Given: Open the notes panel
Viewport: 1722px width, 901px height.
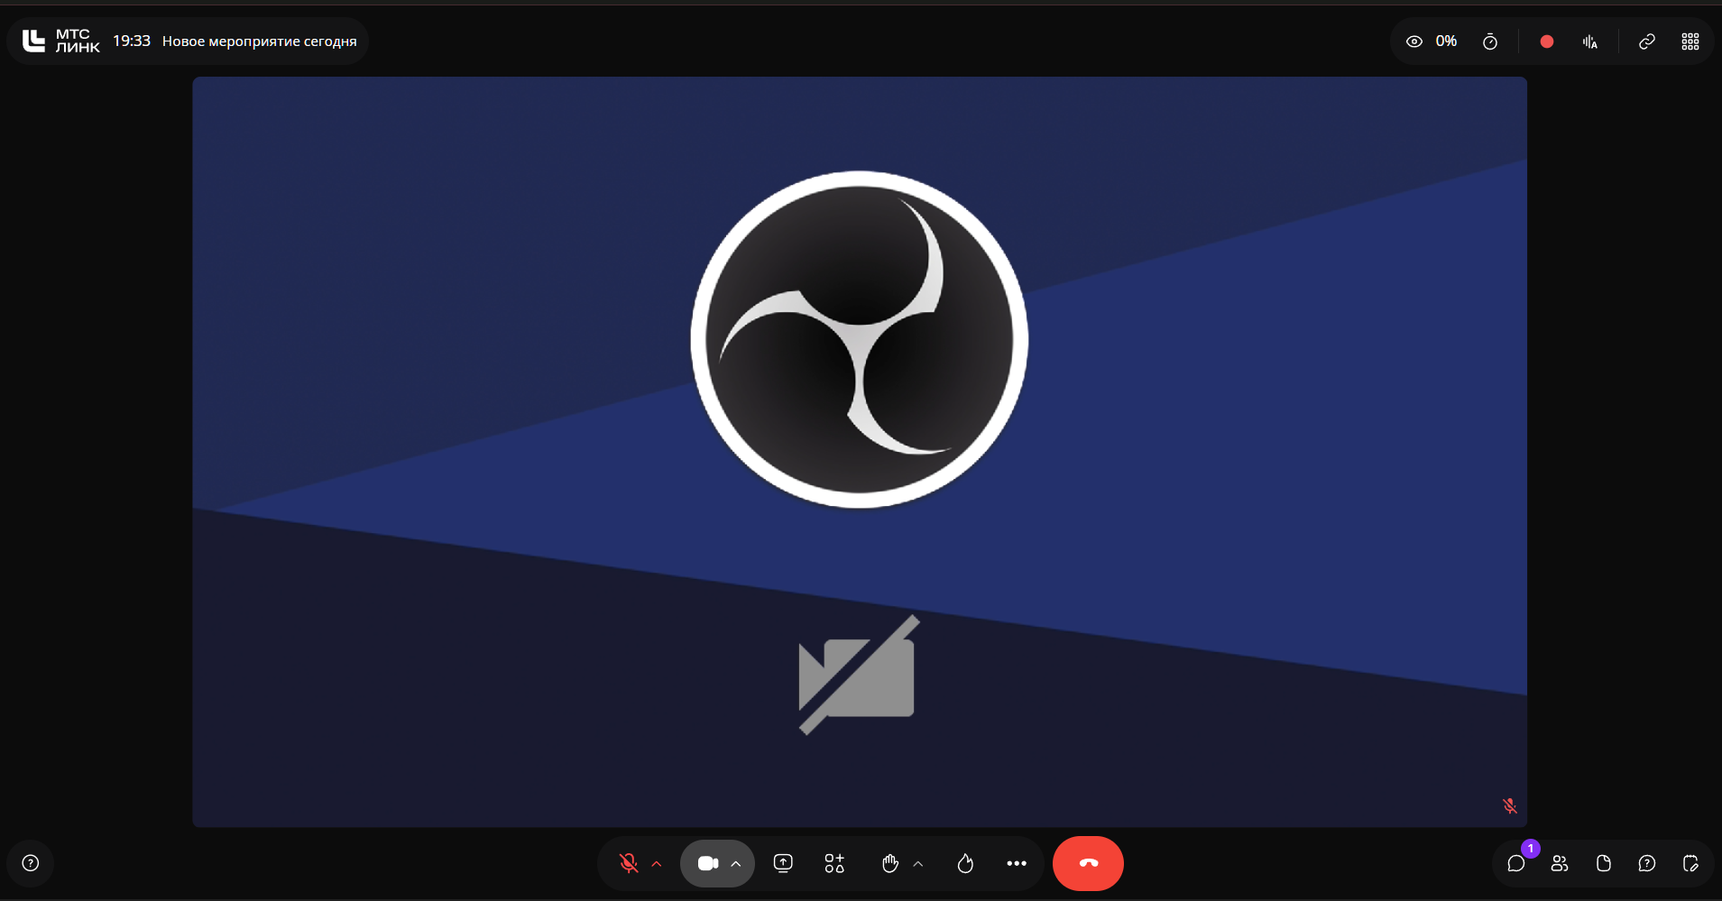Looking at the screenshot, I should pos(1690,863).
